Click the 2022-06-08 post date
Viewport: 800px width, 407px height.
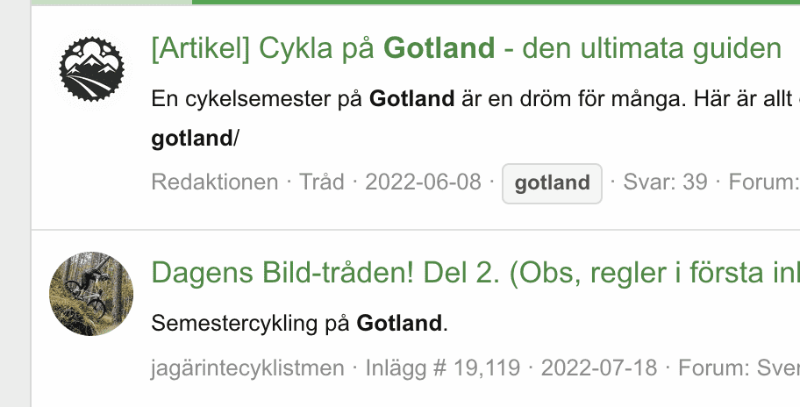(423, 182)
